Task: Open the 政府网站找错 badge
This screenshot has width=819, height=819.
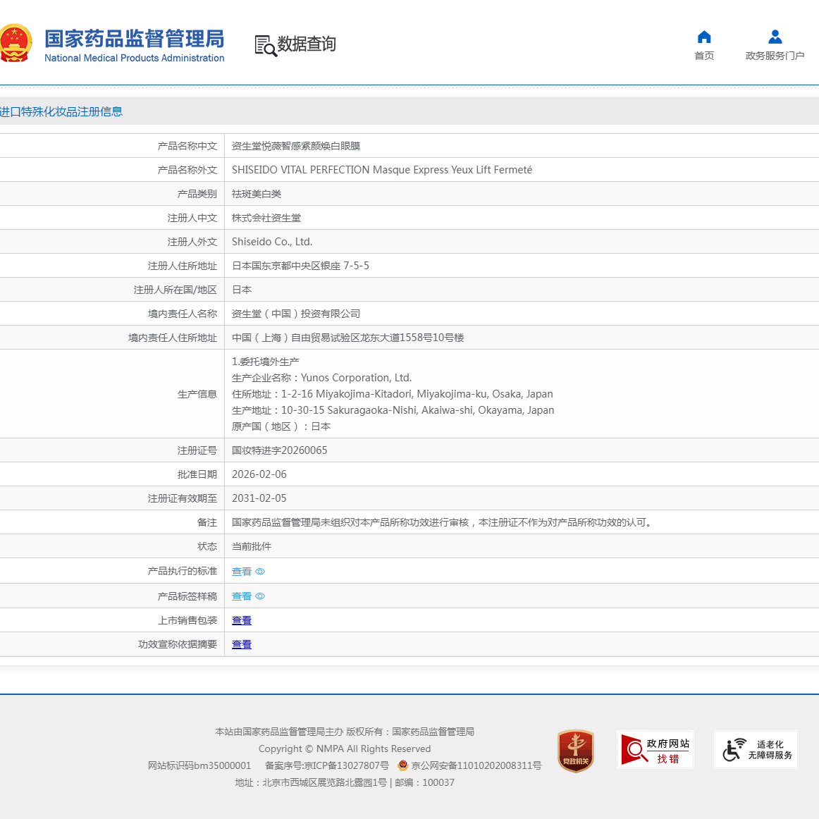Action: pos(655,749)
